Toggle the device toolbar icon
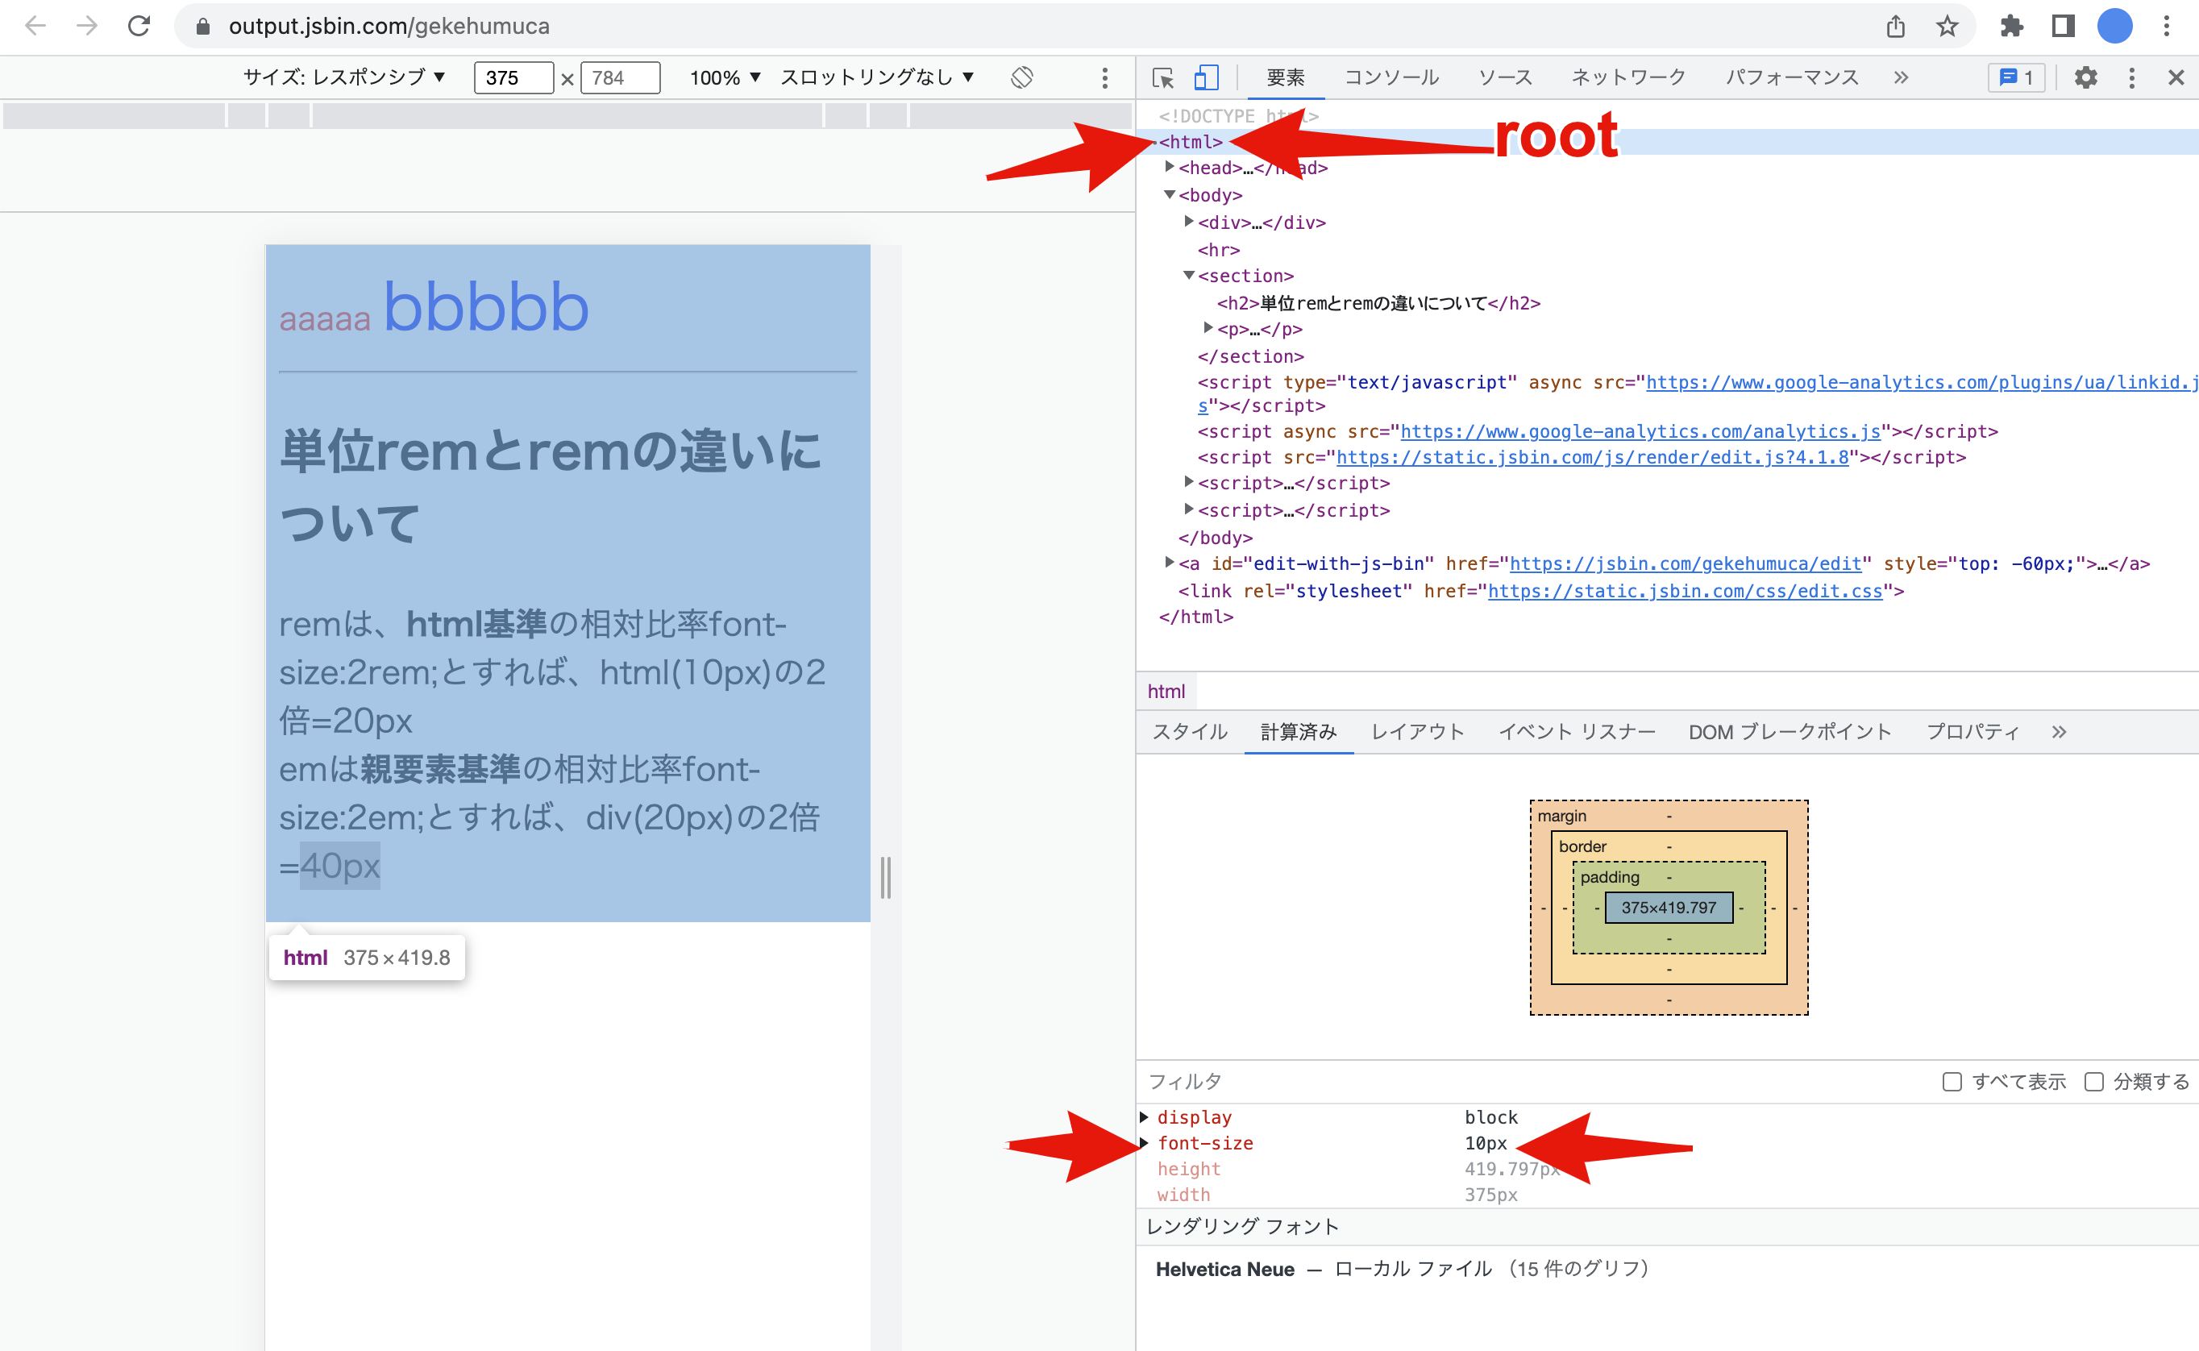The width and height of the screenshot is (2199, 1351). pos(1206,77)
